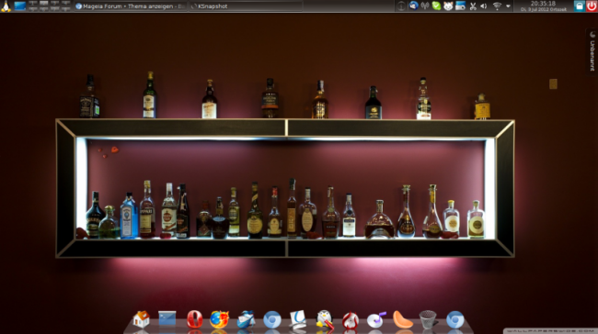Open the trash bin in the dock
Image resolution: width=598 pixels, height=334 pixels.
click(x=428, y=319)
